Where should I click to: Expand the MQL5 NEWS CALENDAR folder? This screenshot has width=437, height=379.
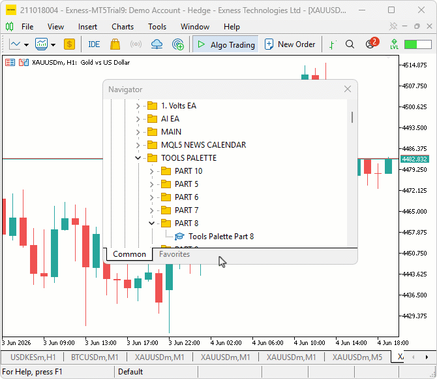(138, 145)
